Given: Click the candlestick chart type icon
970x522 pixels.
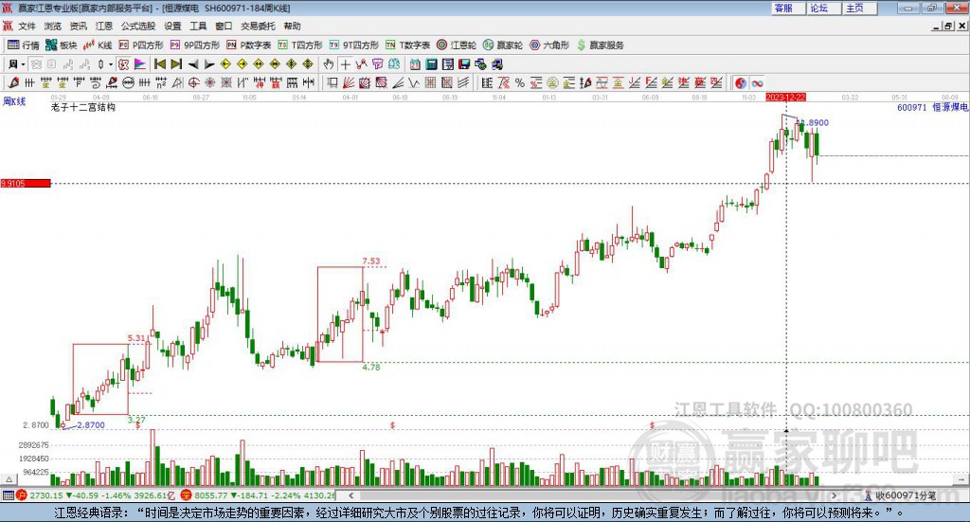Looking at the screenshot, I should click(100, 64).
